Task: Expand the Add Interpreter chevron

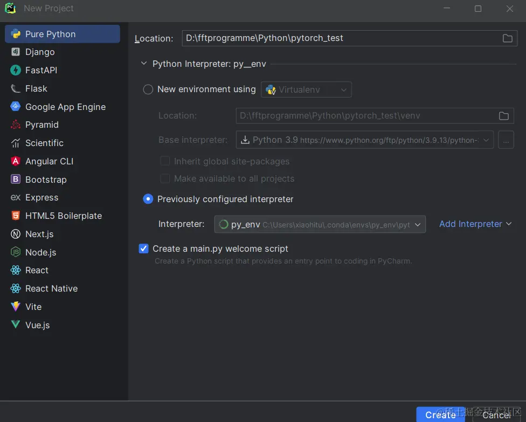Action: [509, 224]
